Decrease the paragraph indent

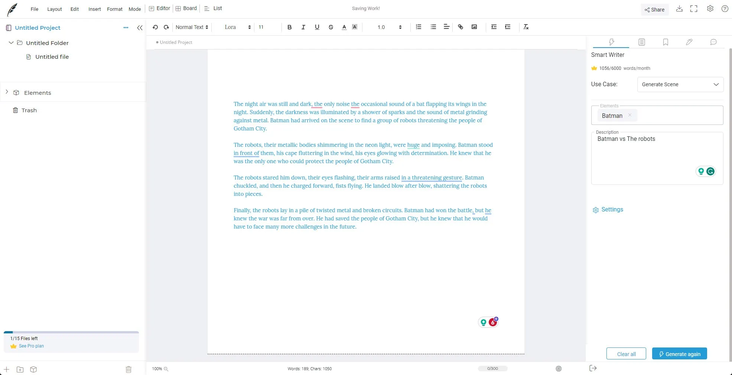(494, 27)
